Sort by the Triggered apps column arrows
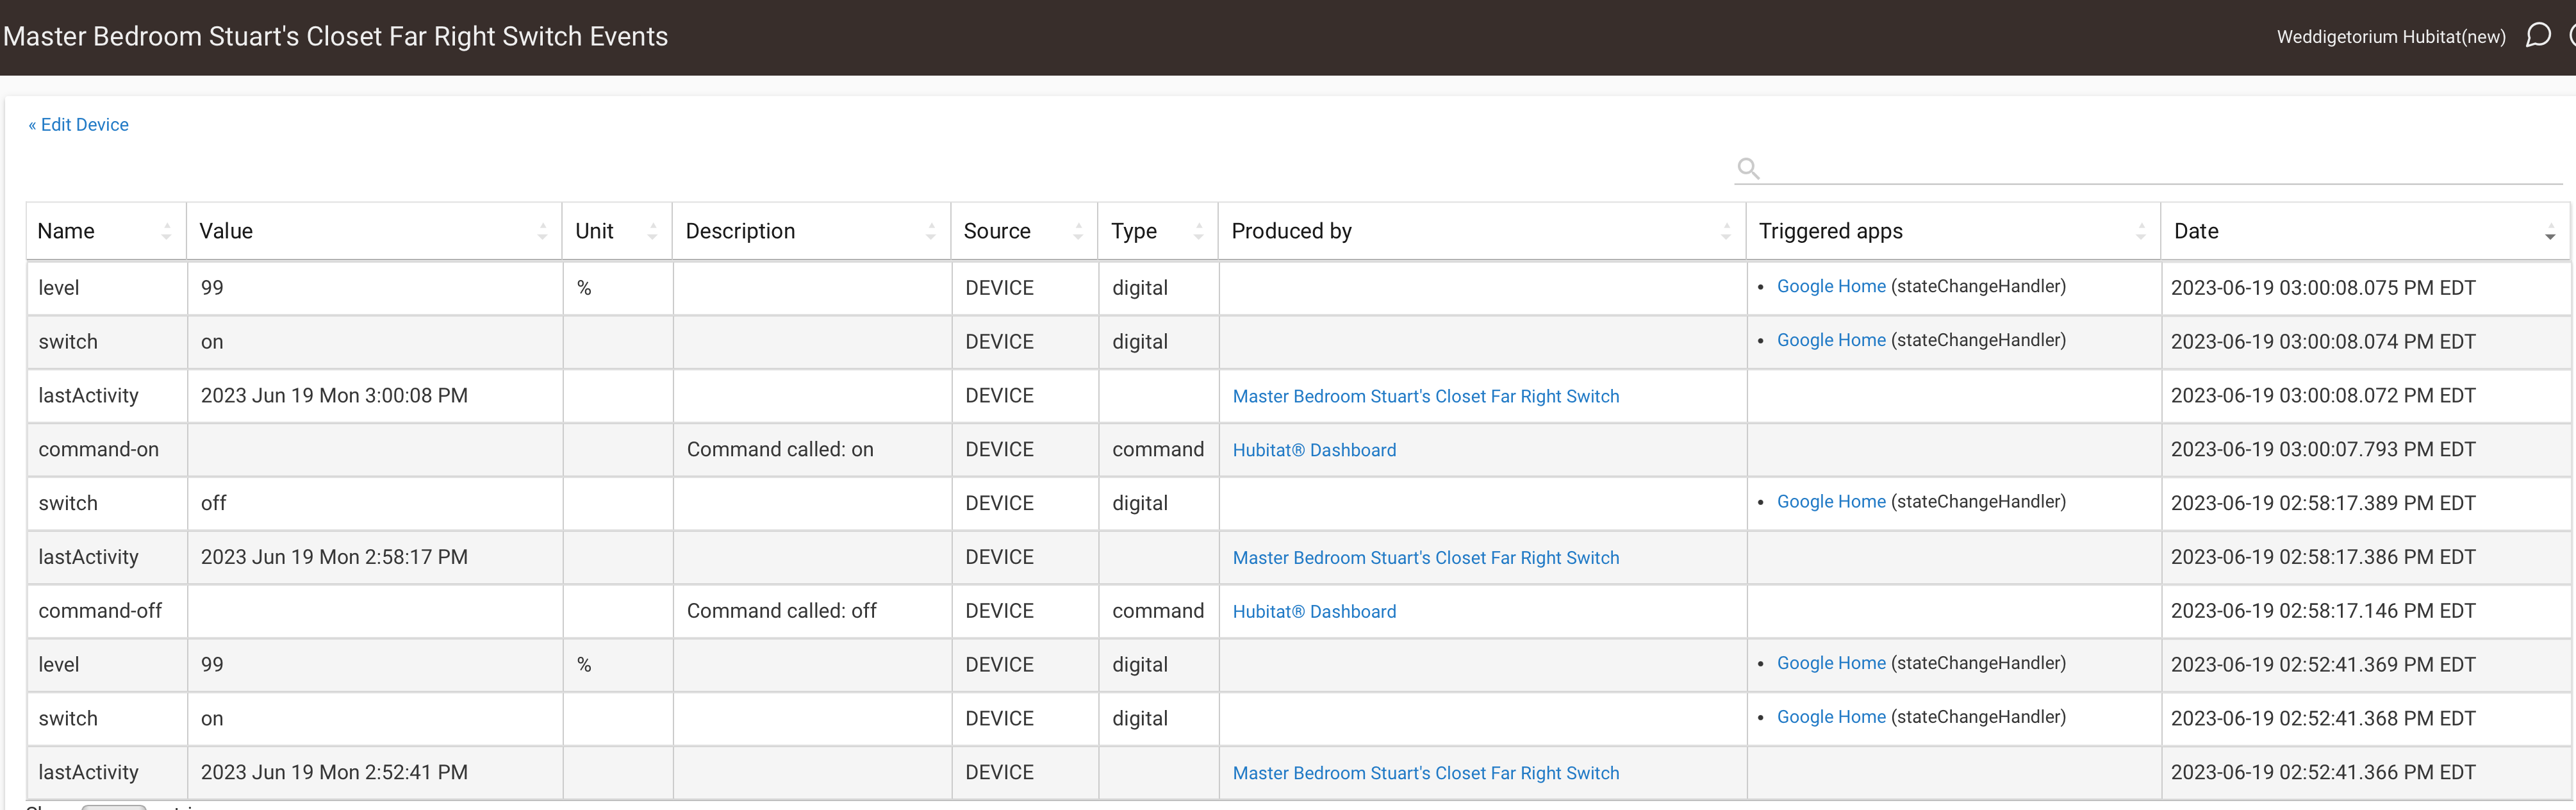 pyautogui.click(x=2141, y=231)
